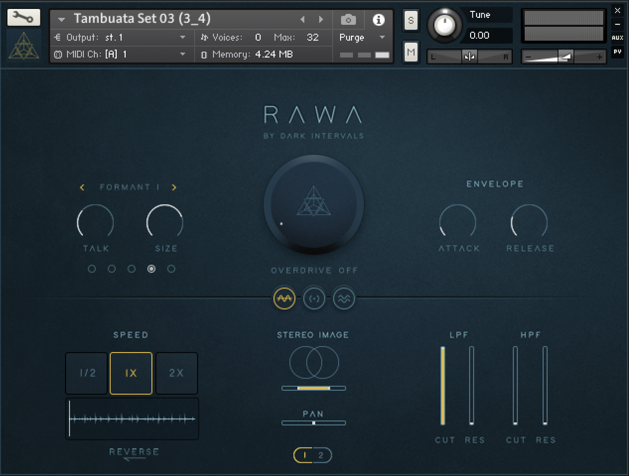Image resolution: width=629 pixels, height=476 pixels.
Task: Select the third formant preset radio dot
Action: [132, 269]
